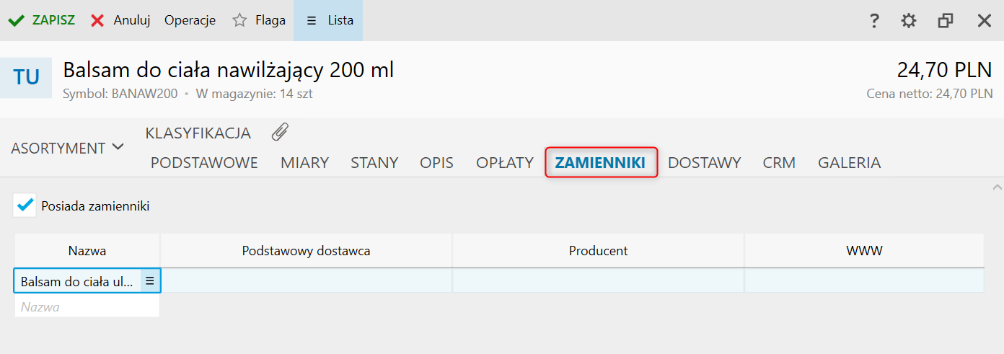Image resolution: width=1004 pixels, height=354 pixels.
Task: Collapse panel with small up chevron
Action: [997, 186]
